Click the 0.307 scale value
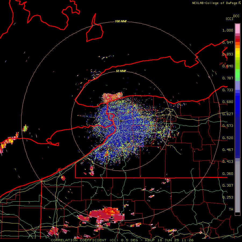242x242 pixels. click(x=228, y=186)
